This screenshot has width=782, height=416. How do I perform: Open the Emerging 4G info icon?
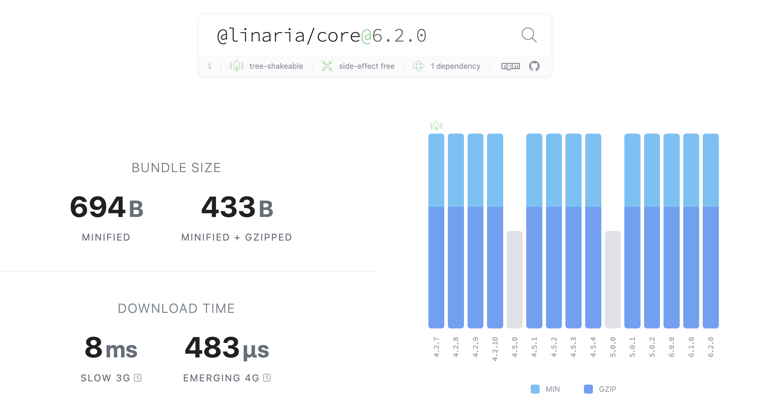(267, 378)
